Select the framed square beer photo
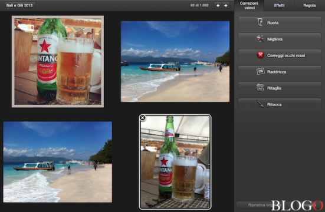The height and width of the screenshot is (212, 325). [x=58, y=61]
